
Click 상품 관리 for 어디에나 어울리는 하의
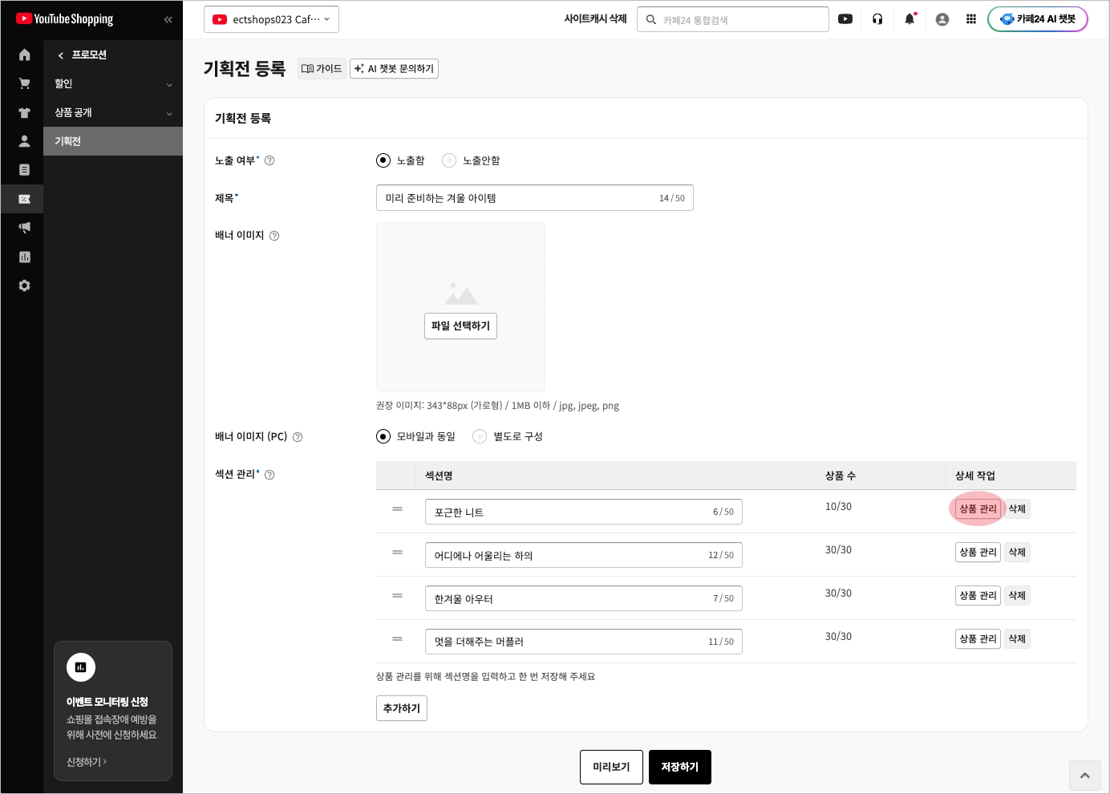(x=978, y=553)
